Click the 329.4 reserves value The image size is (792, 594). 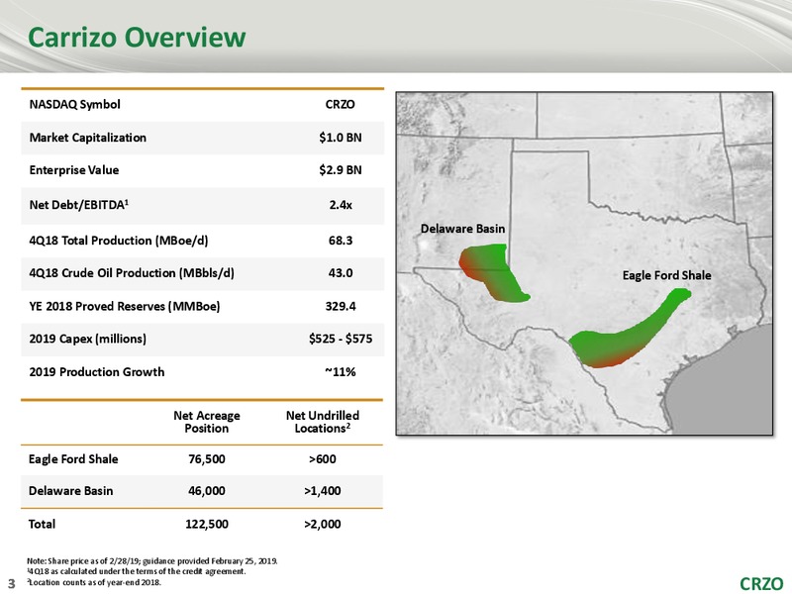(x=341, y=306)
